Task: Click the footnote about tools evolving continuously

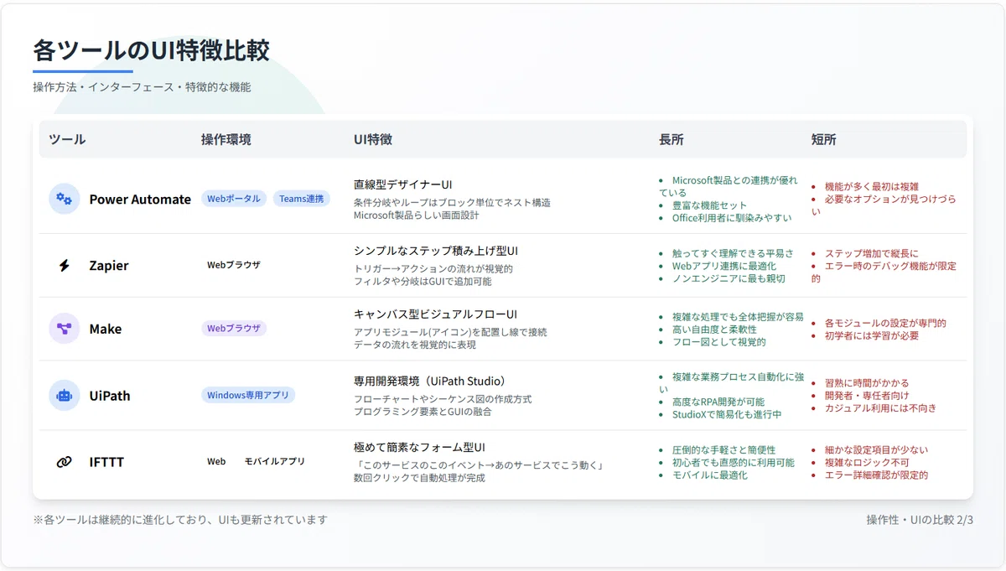Action: point(180,520)
